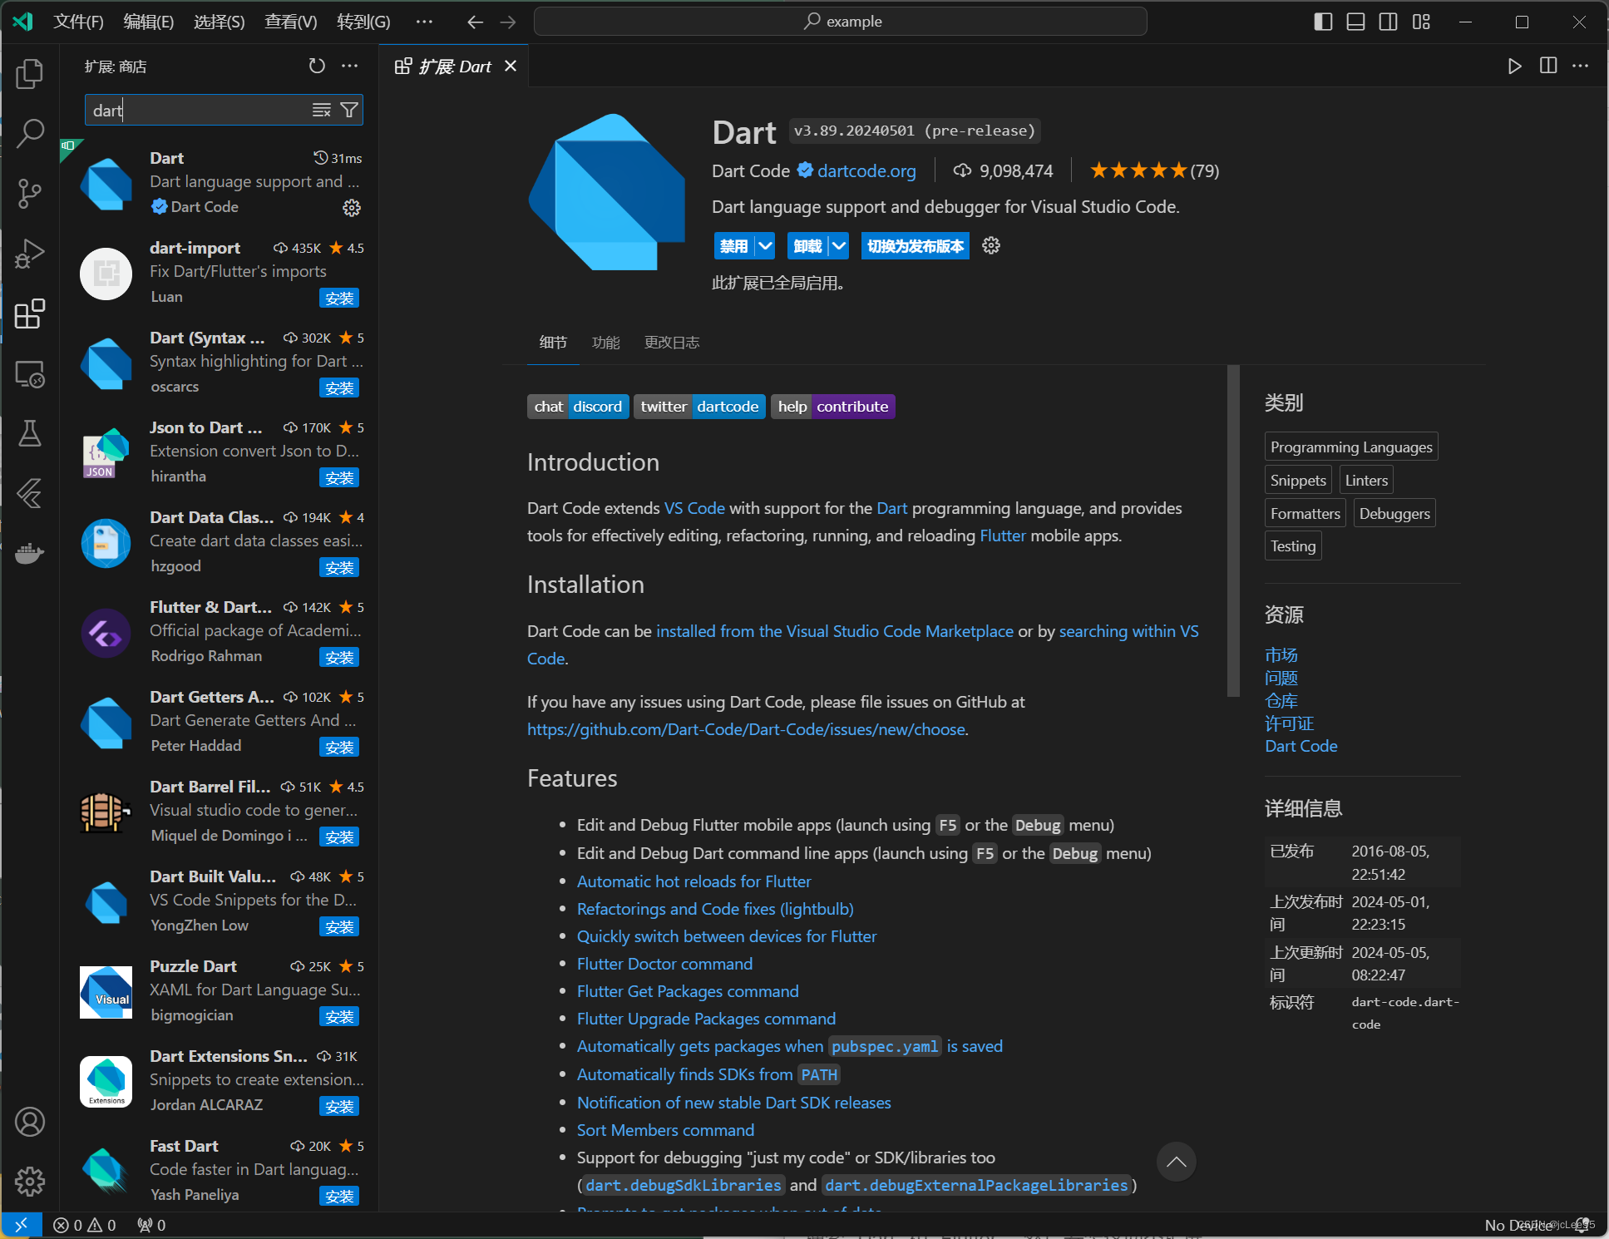The width and height of the screenshot is (1609, 1239).
Task: Switch to the 更改日志 tab
Action: [671, 343]
